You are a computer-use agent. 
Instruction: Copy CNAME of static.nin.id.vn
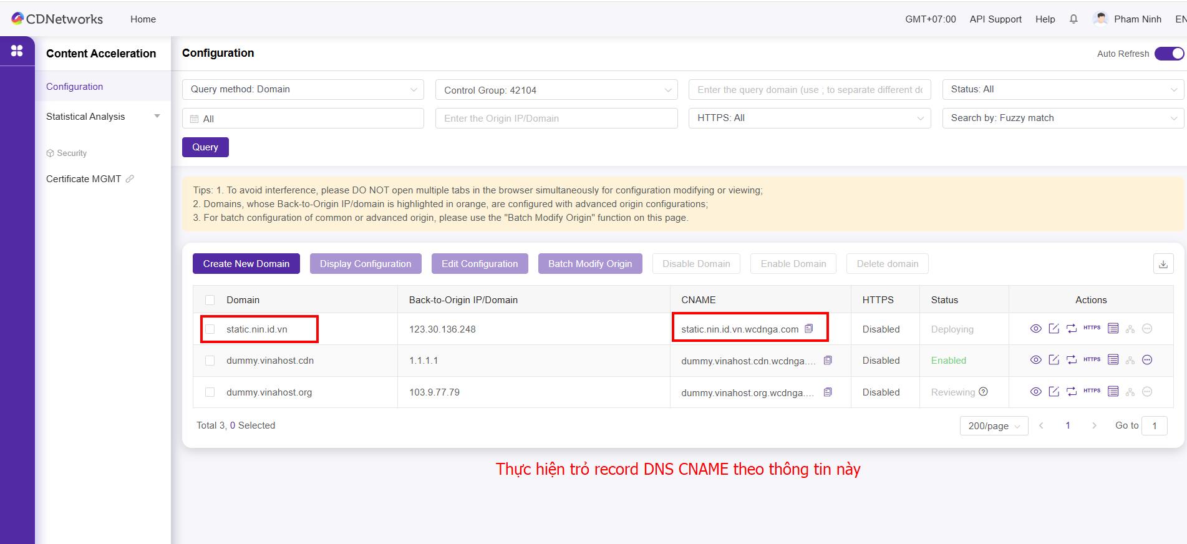pyautogui.click(x=809, y=329)
